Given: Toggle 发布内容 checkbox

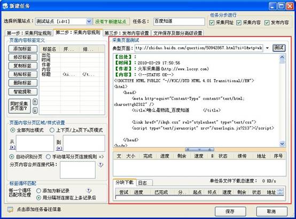Looking at the screenshot, I should (267, 22).
